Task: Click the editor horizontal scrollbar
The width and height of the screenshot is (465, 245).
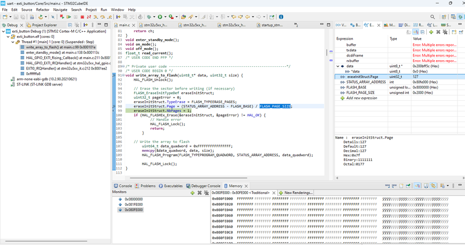Action: coord(188,178)
